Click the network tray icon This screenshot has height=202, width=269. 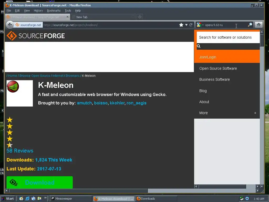pyautogui.click(x=242, y=199)
